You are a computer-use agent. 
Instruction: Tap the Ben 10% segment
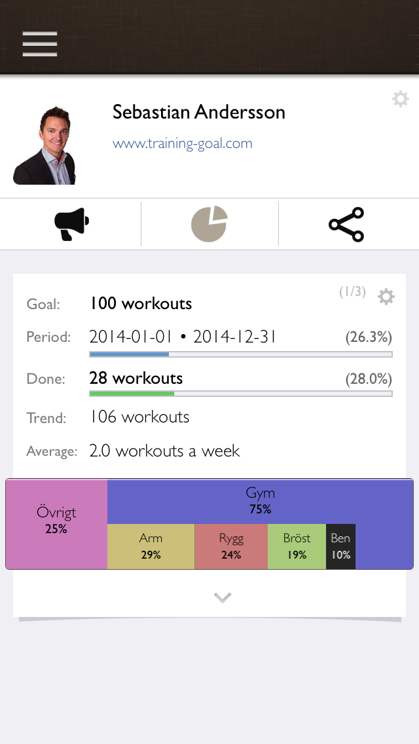pos(340,546)
